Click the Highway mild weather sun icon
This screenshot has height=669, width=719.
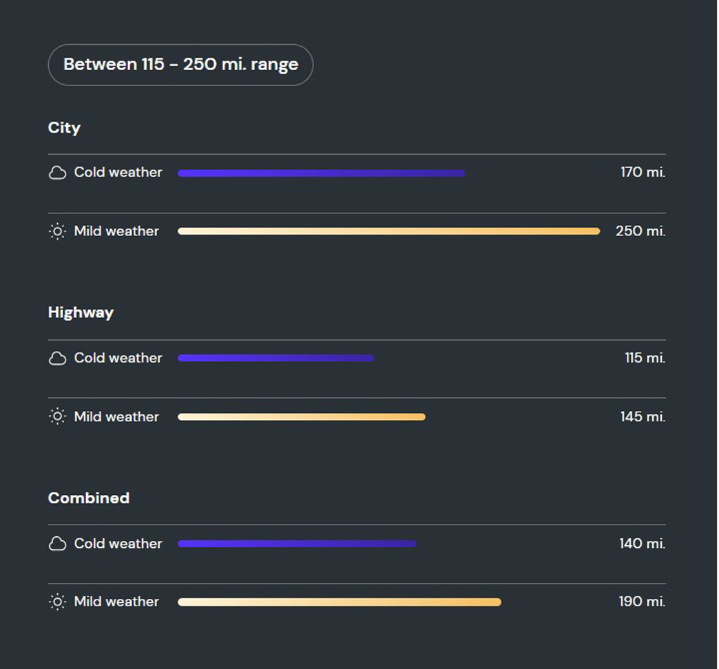[x=58, y=416]
